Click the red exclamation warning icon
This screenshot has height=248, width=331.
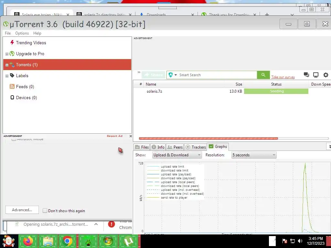point(112,224)
